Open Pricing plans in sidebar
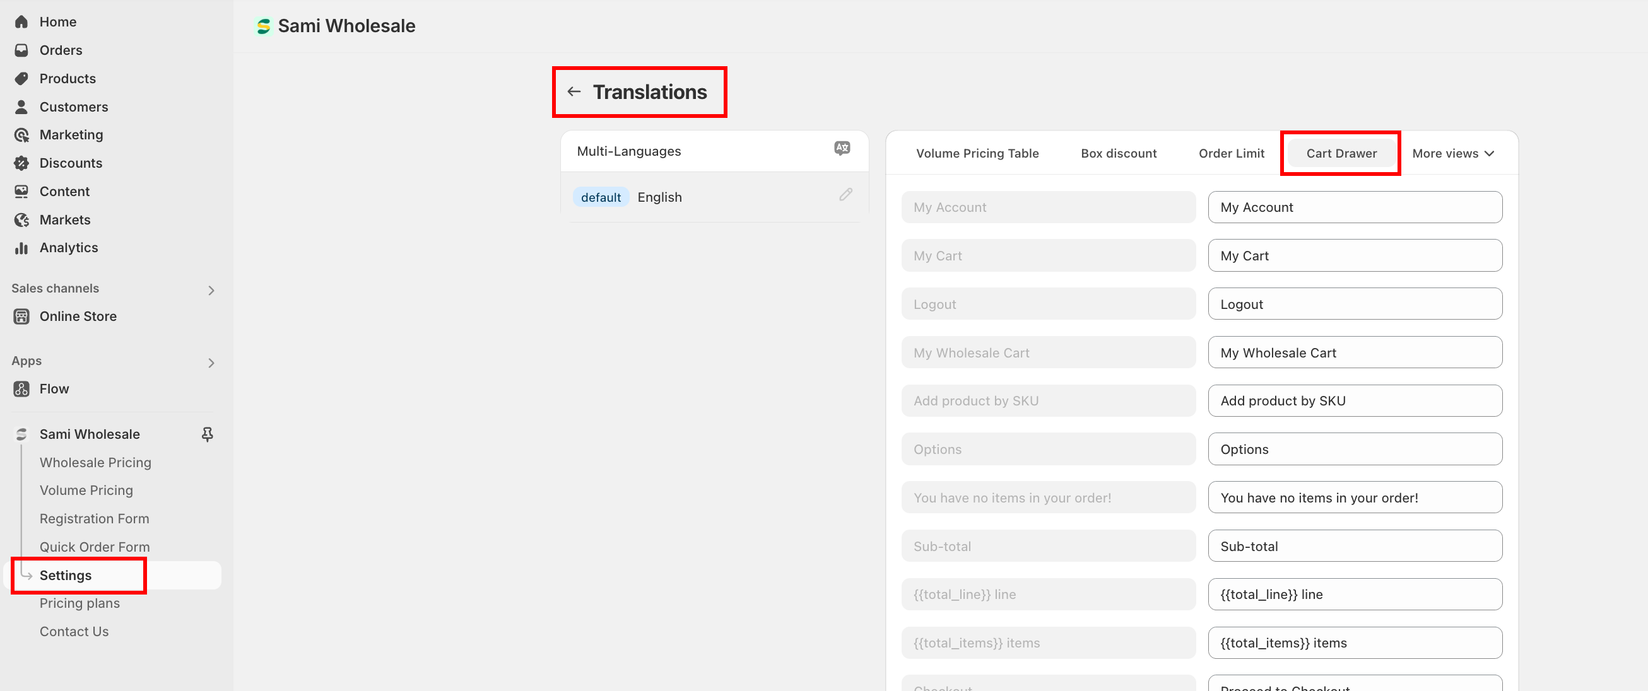This screenshot has width=1648, height=691. 79,603
